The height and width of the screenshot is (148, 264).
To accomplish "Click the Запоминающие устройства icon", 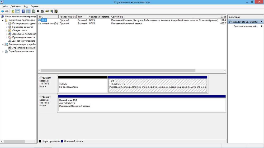I will point(6,44).
